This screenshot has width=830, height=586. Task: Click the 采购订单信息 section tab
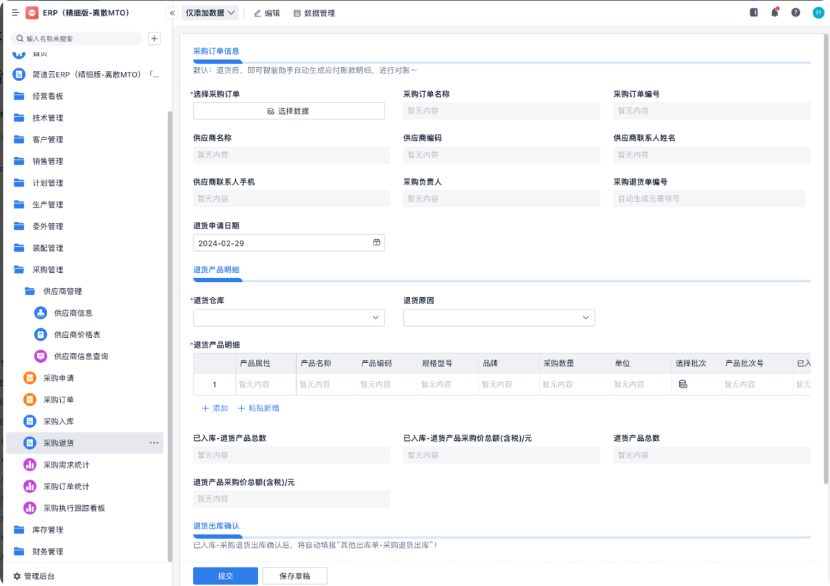pyautogui.click(x=216, y=51)
